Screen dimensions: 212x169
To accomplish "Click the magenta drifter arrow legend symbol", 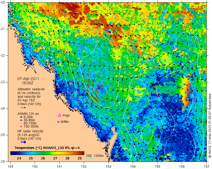I will [x=59, y=122].
